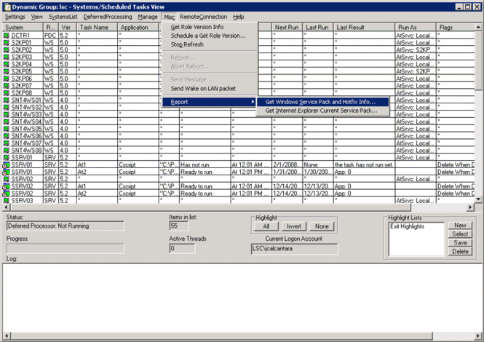Click the SNT4WS05 computer icon

(6, 129)
